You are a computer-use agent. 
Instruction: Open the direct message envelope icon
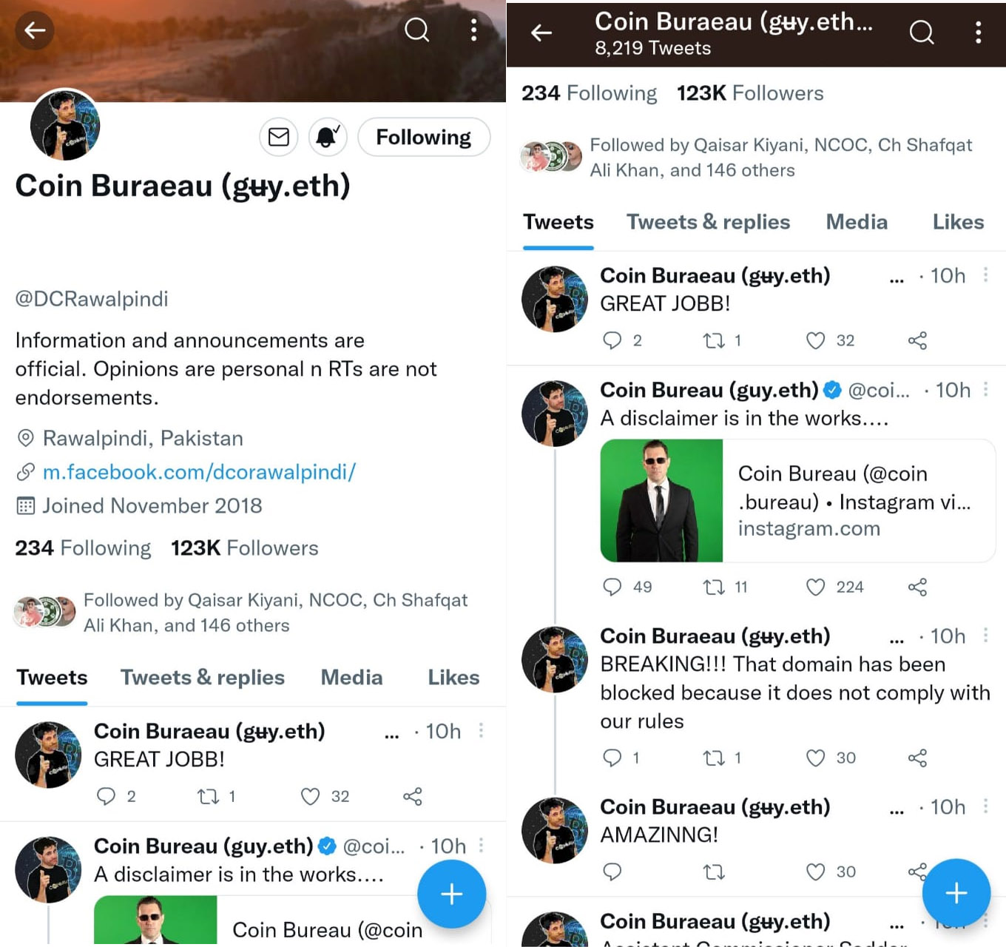click(278, 137)
